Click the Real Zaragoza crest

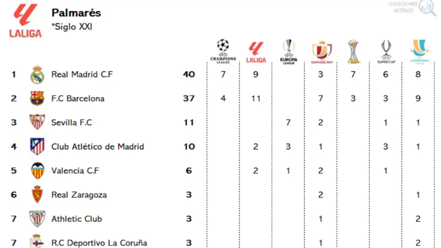(37, 194)
